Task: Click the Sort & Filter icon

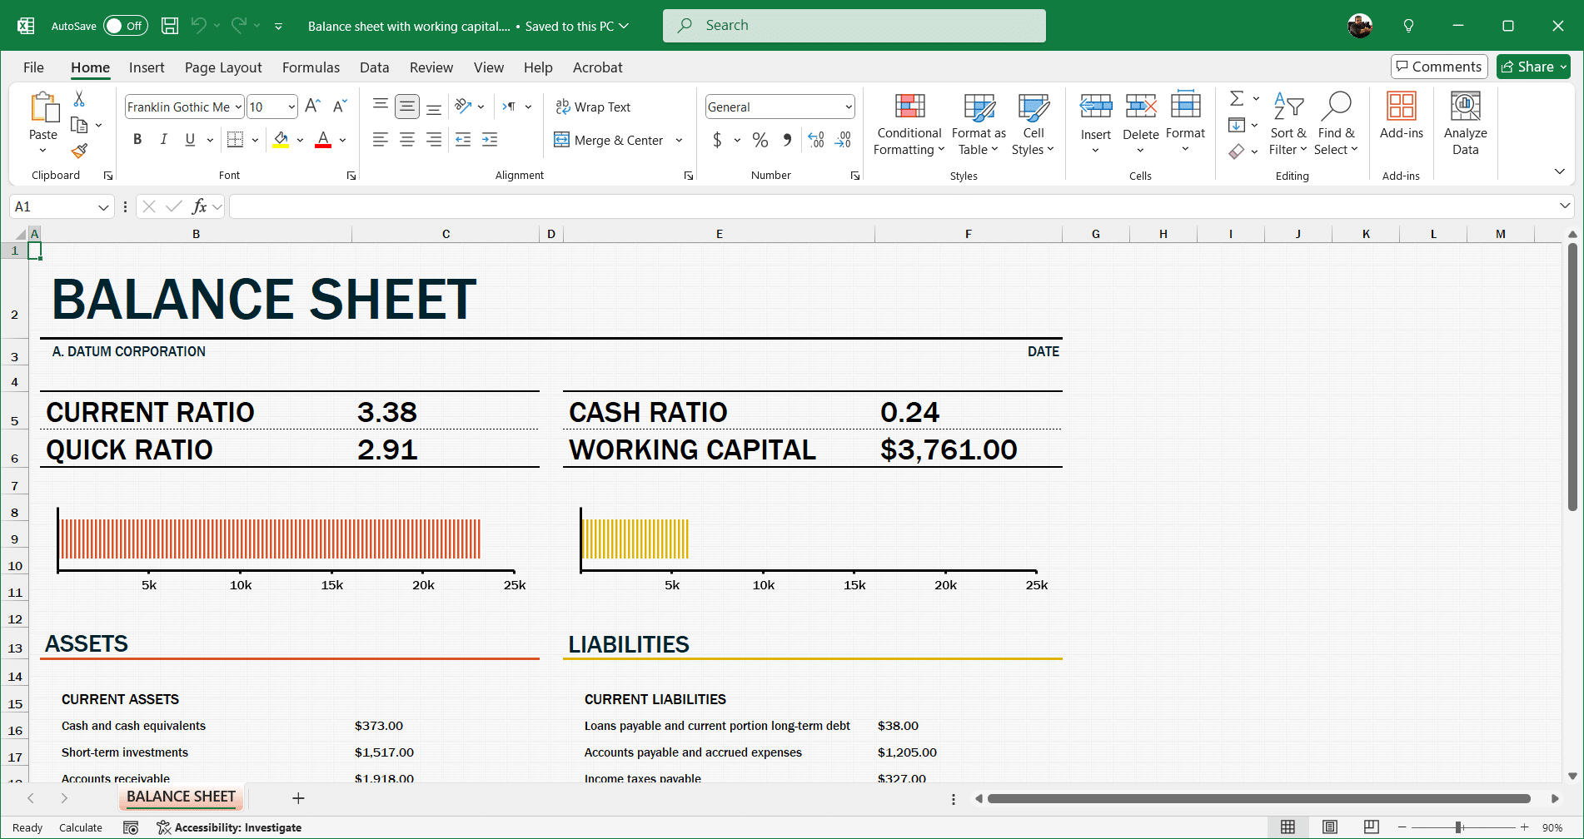Action: coord(1288,125)
